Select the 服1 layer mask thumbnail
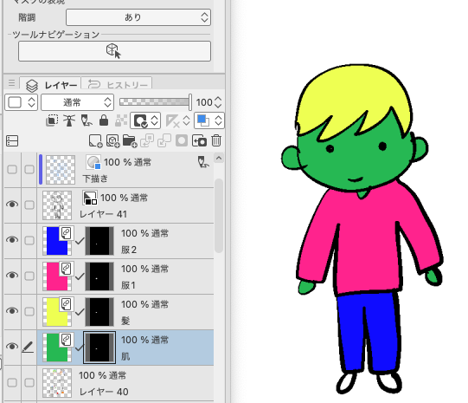The image size is (468, 403). pos(99,276)
